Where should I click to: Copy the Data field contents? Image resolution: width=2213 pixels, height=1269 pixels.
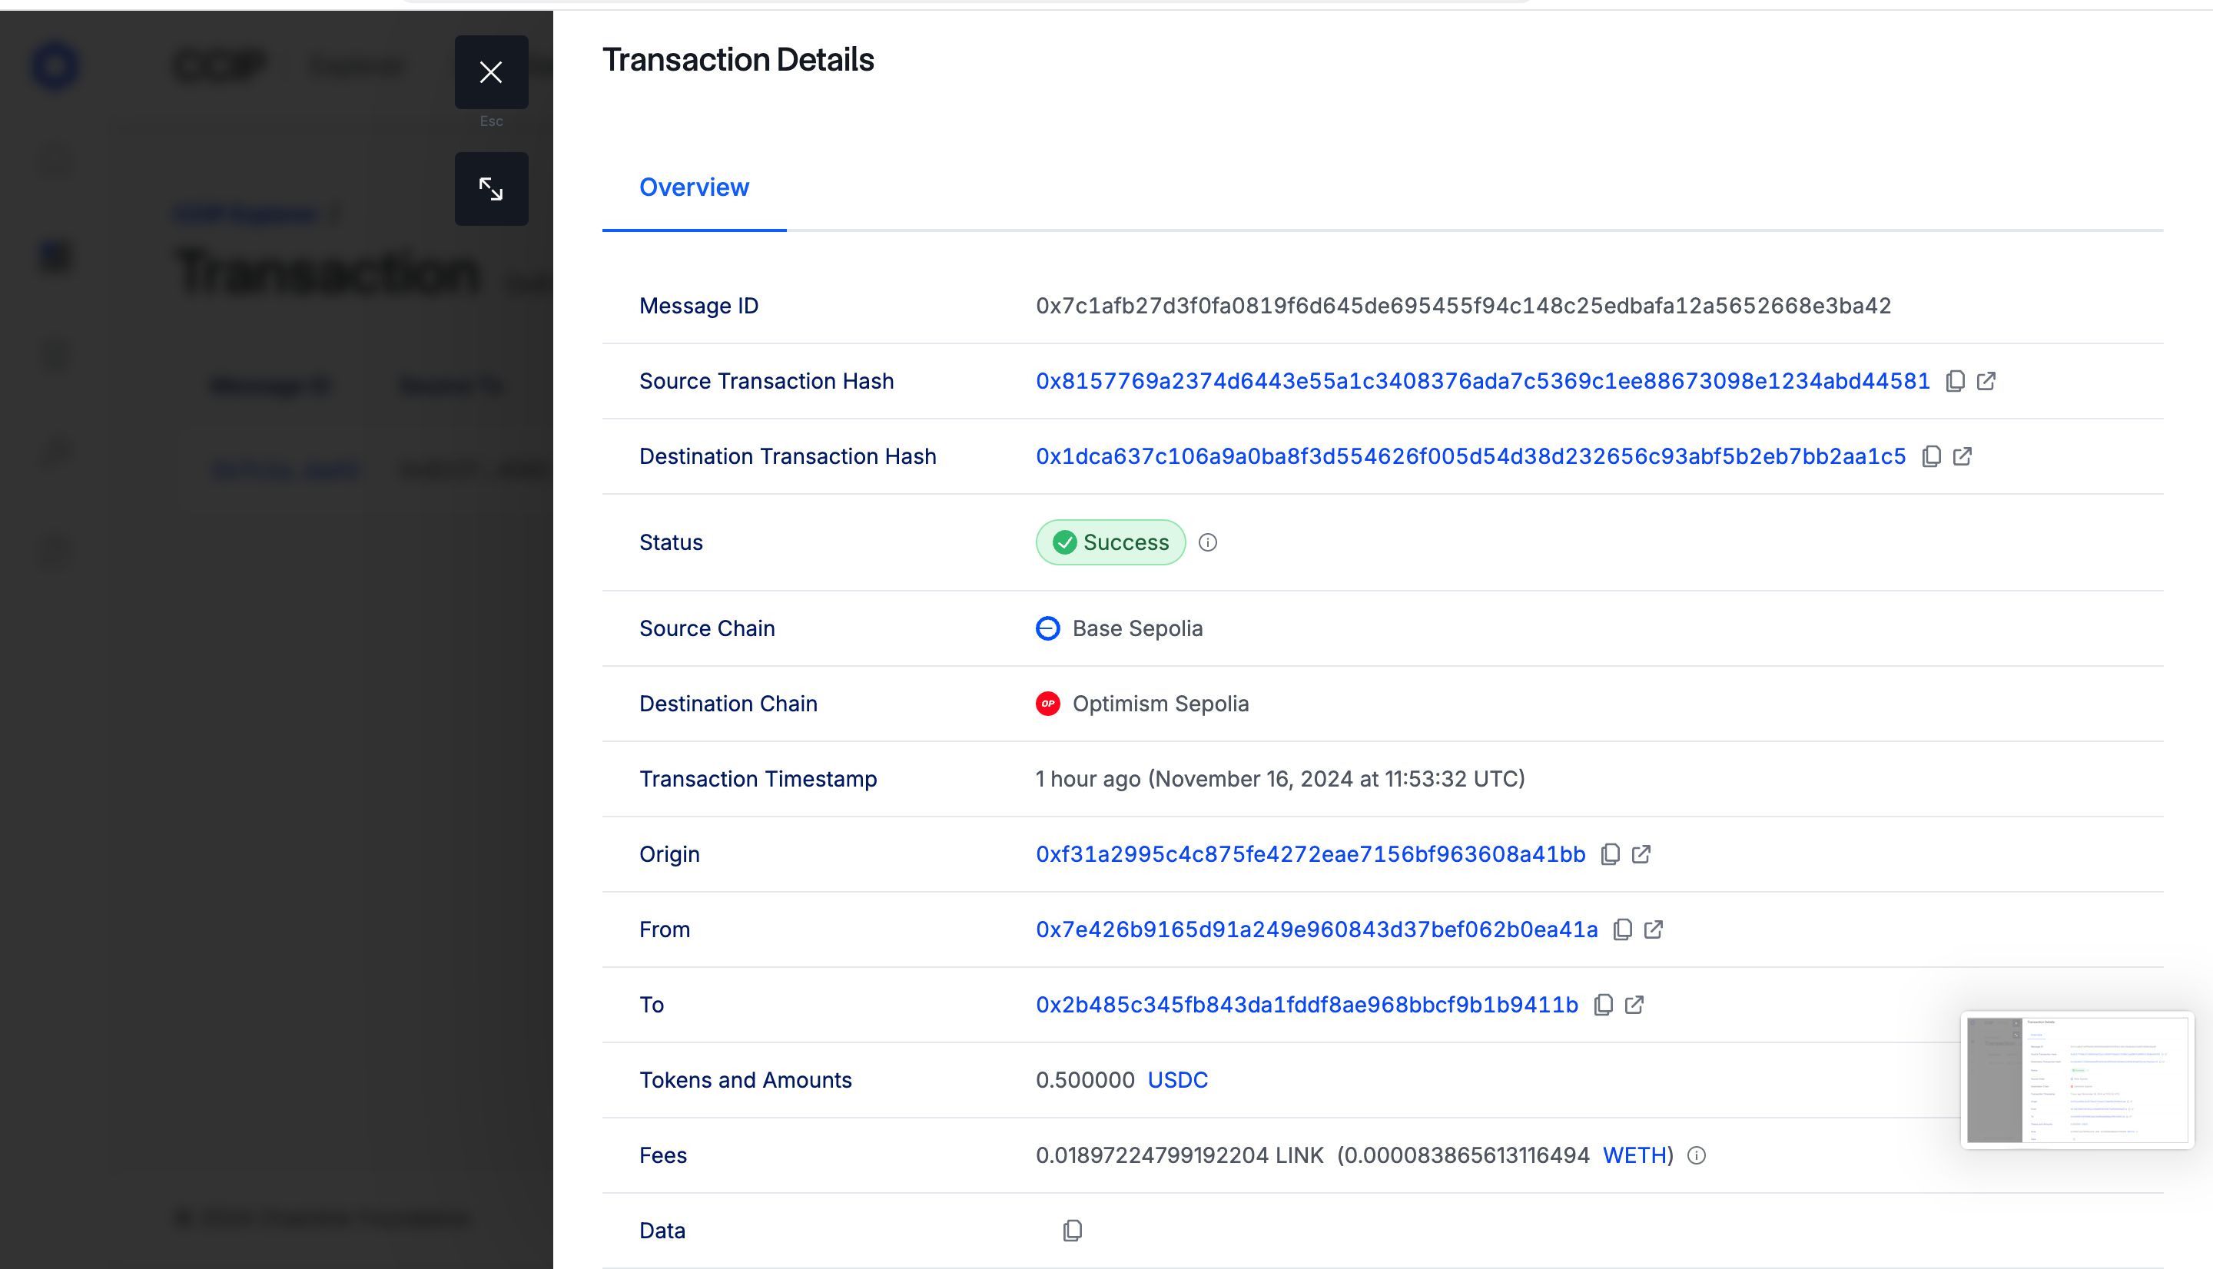click(x=1072, y=1231)
